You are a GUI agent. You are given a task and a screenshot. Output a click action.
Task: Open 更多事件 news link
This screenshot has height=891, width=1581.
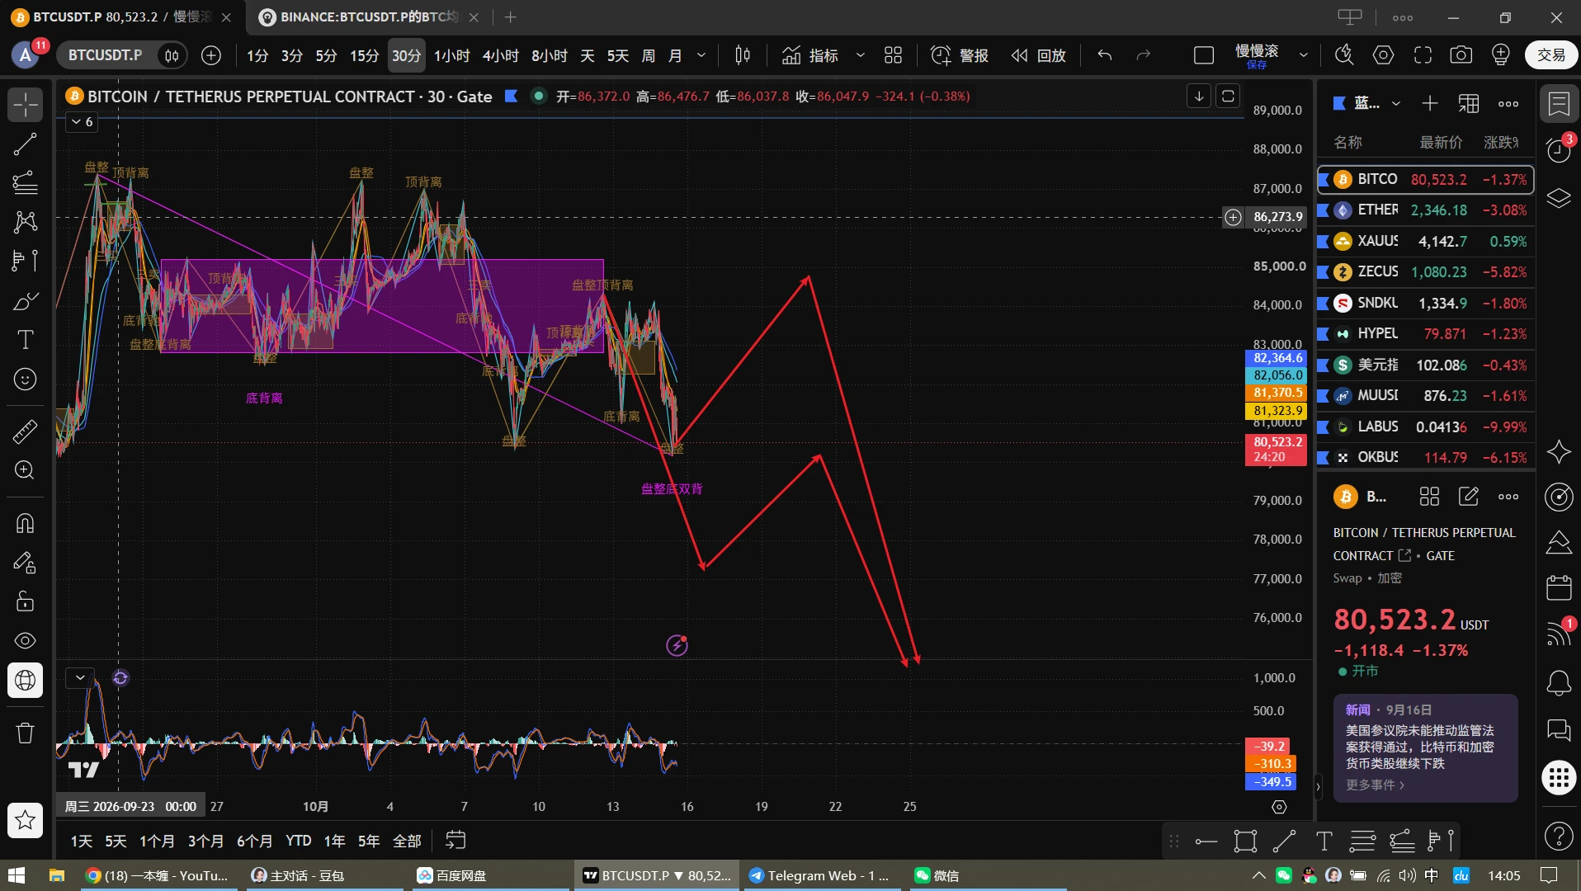click(1375, 785)
